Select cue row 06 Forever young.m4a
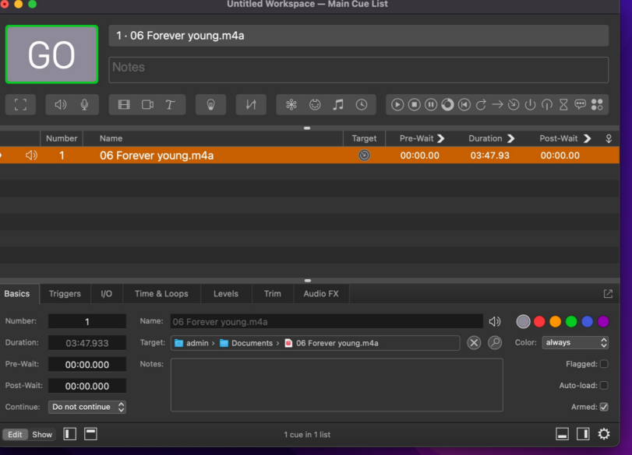Screen dimensions: 632x455 tap(309, 156)
